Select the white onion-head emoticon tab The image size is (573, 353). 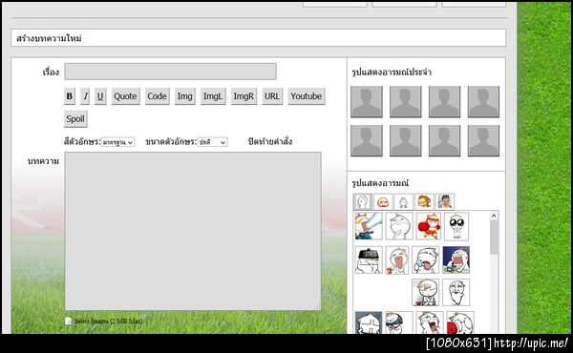[x=363, y=201]
